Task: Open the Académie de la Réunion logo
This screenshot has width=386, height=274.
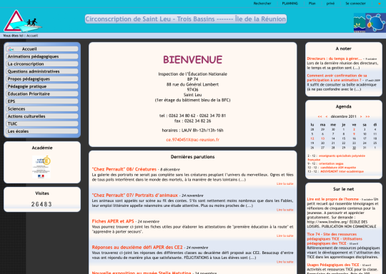Action: coord(41,166)
